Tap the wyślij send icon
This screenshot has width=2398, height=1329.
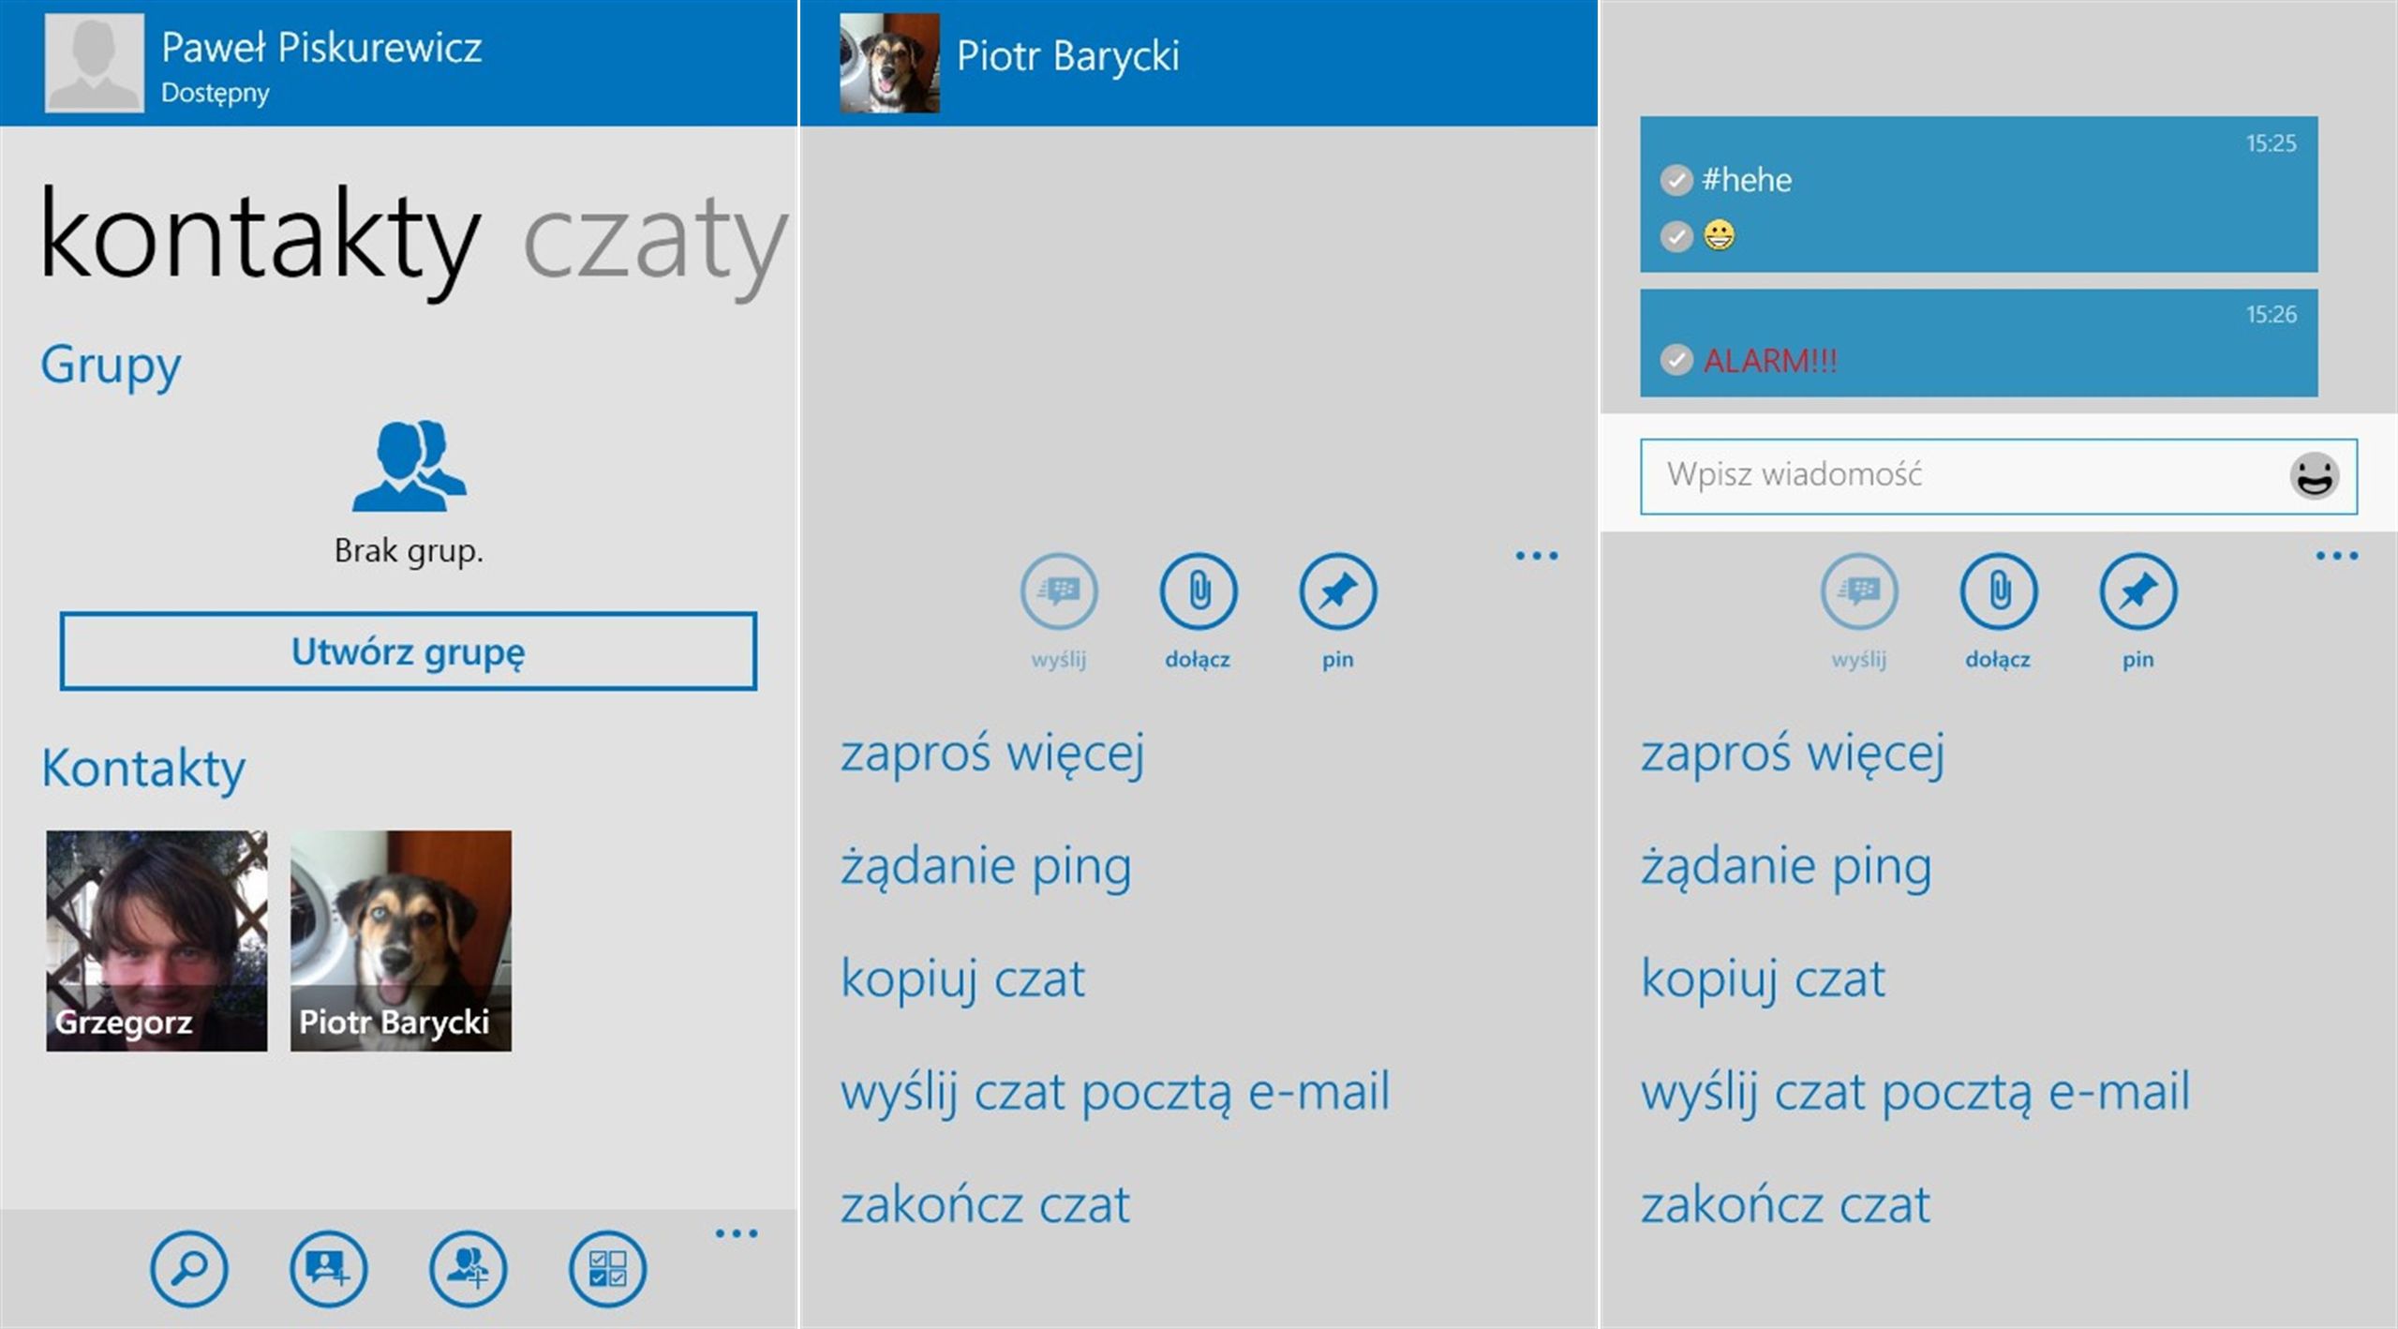click(x=1059, y=591)
